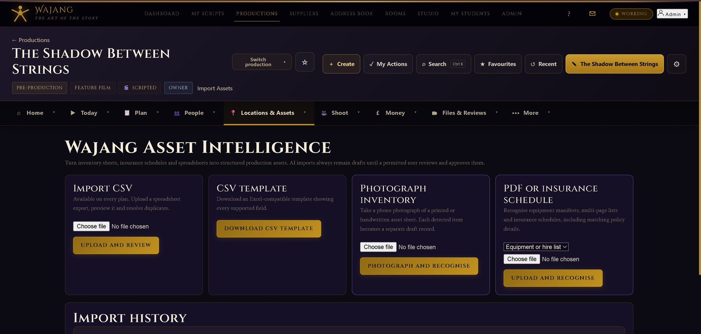The height and width of the screenshot is (334, 701).
Task: Open the Switch production dropdown
Action: (x=262, y=62)
